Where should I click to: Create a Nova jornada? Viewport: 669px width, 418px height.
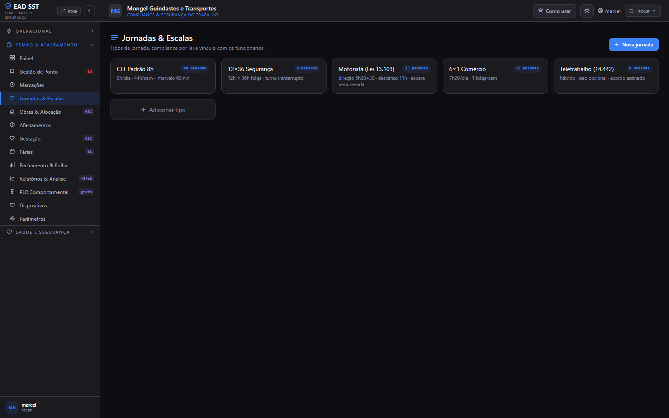(x=633, y=45)
